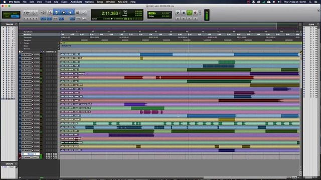Screen dimensions: 321x180
Task: Select the Zoomer tool
Action: point(50,12)
